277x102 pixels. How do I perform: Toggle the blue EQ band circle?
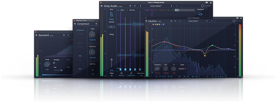pyautogui.click(x=162, y=24)
